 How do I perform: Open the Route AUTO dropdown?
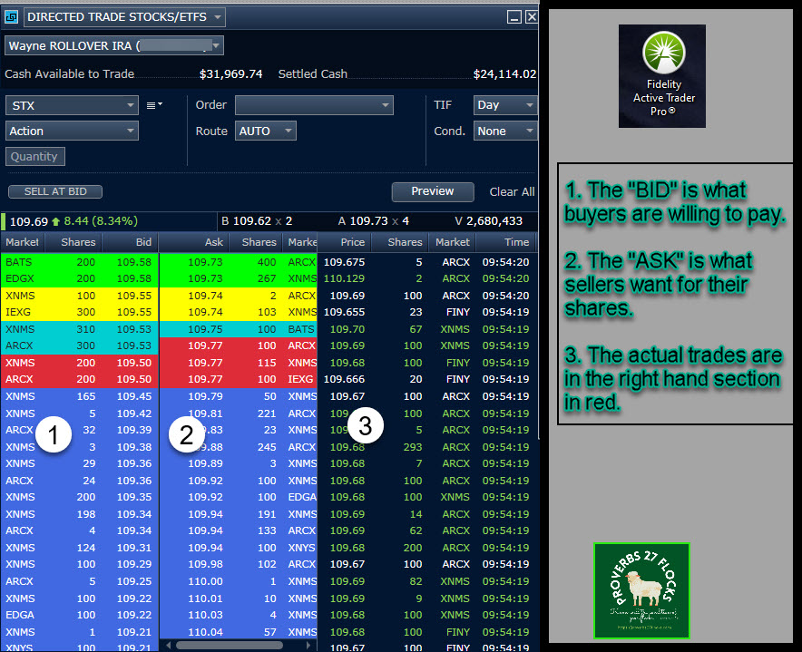[x=265, y=131]
